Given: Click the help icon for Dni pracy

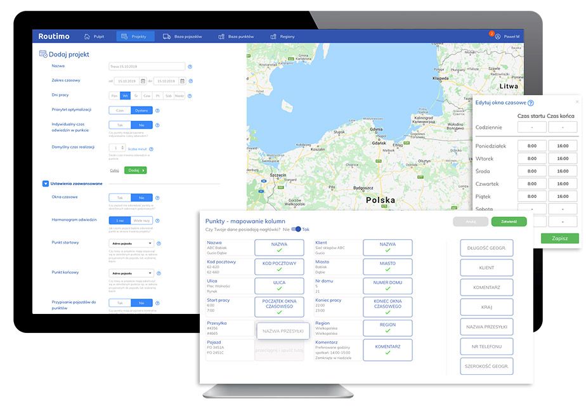Looking at the screenshot, I should click(190, 96).
